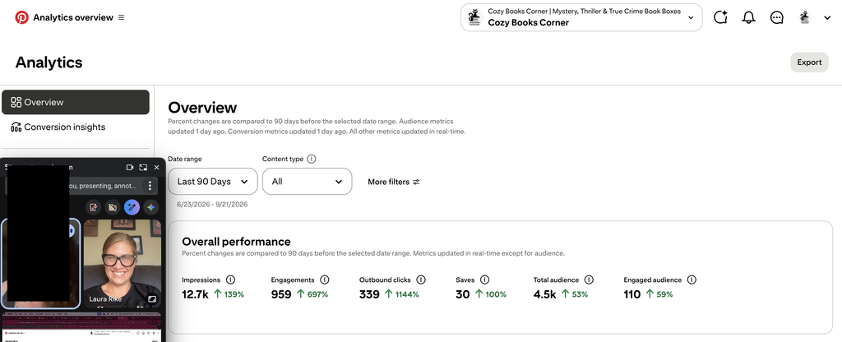Open the Last 90 Days date range dropdown

pyautogui.click(x=213, y=182)
